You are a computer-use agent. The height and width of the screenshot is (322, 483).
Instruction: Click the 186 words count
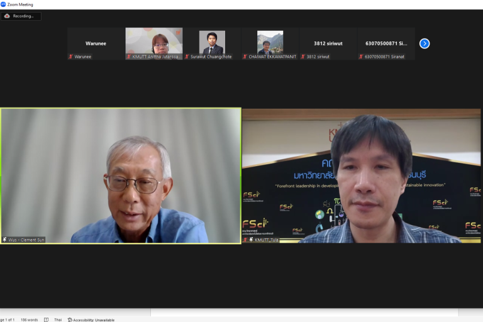[30, 319]
